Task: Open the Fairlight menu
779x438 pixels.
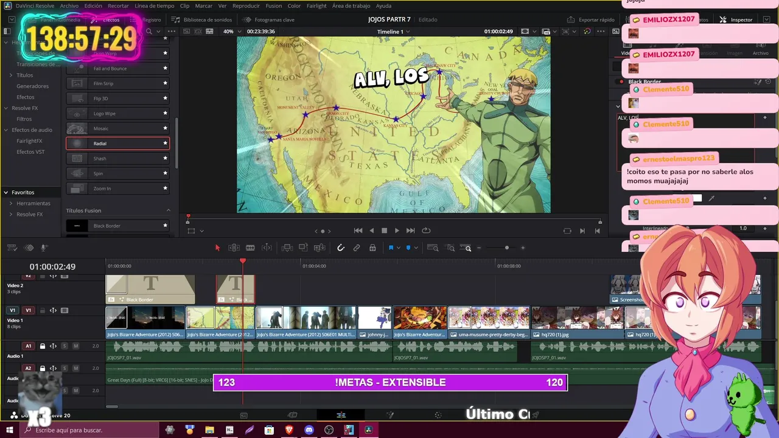Action: coord(316,5)
